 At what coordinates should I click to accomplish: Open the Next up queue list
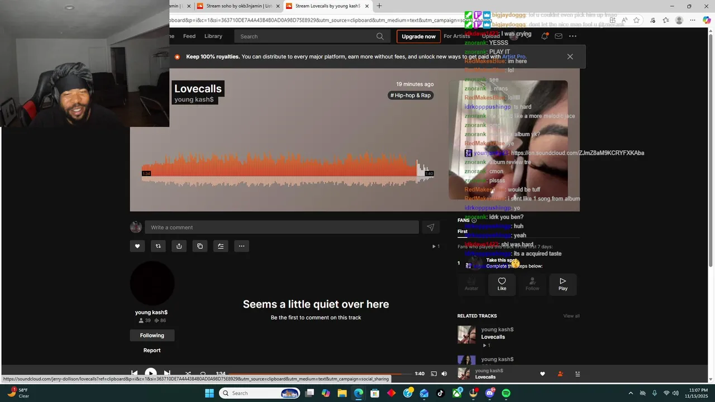pos(578,374)
